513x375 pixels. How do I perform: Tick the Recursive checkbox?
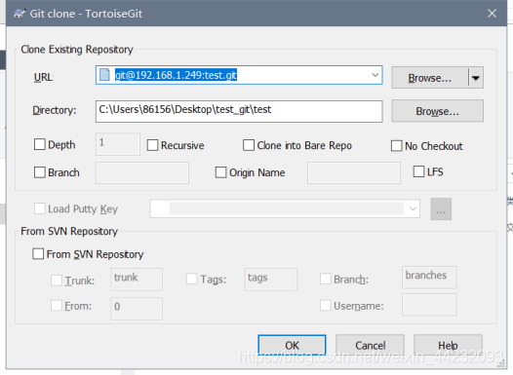[x=152, y=145]
